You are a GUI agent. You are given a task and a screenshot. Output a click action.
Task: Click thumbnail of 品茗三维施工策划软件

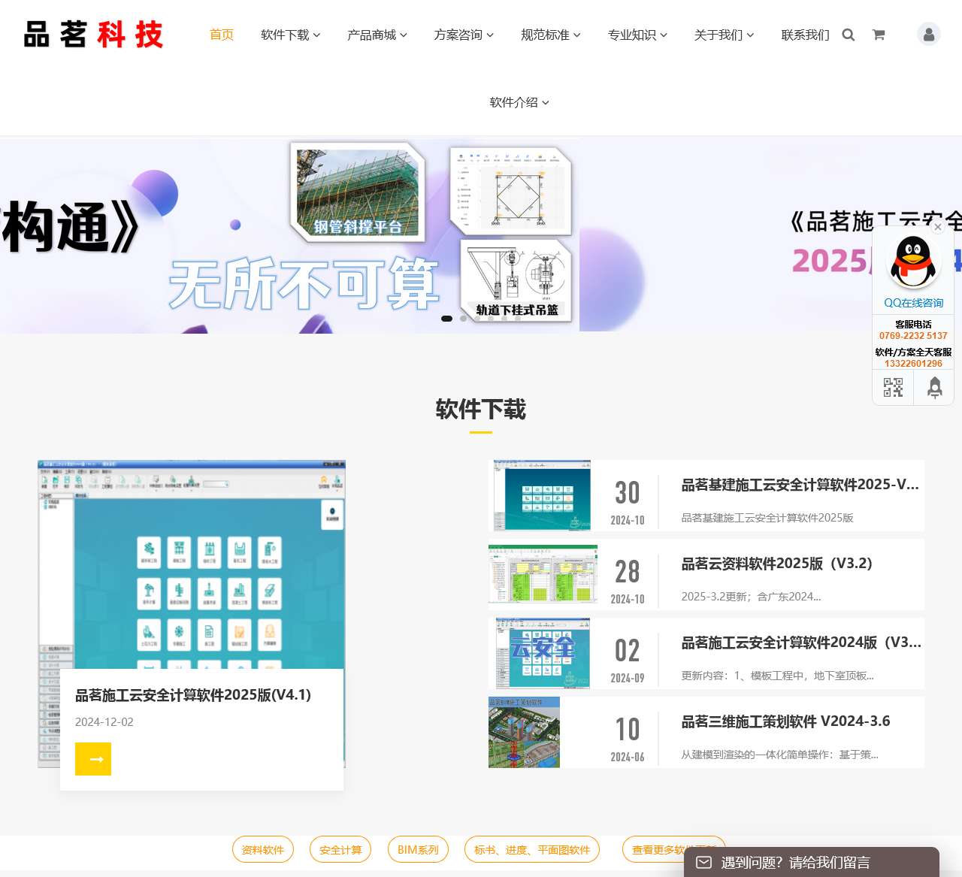(x=524, y=732)
